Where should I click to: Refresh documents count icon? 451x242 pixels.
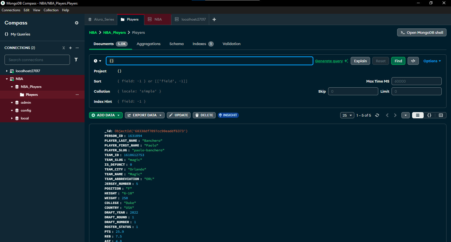point(377,115)
